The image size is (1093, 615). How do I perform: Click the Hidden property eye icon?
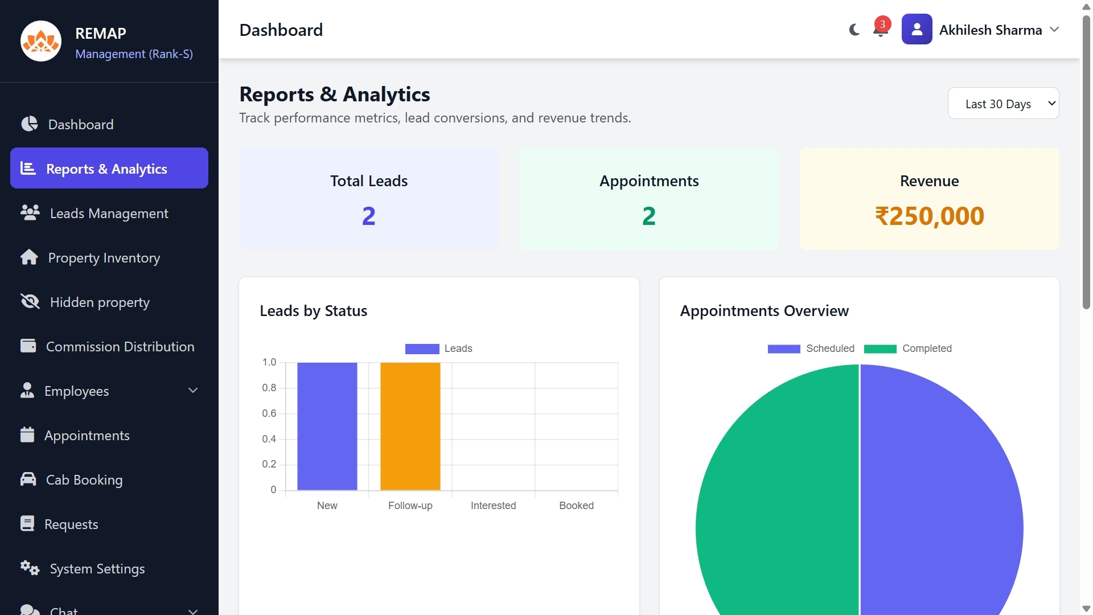pos(29,301)
